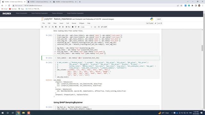
Task: Cut the selected cell with scissors icon
Action: pyautogui.click(x=49, y=27)
